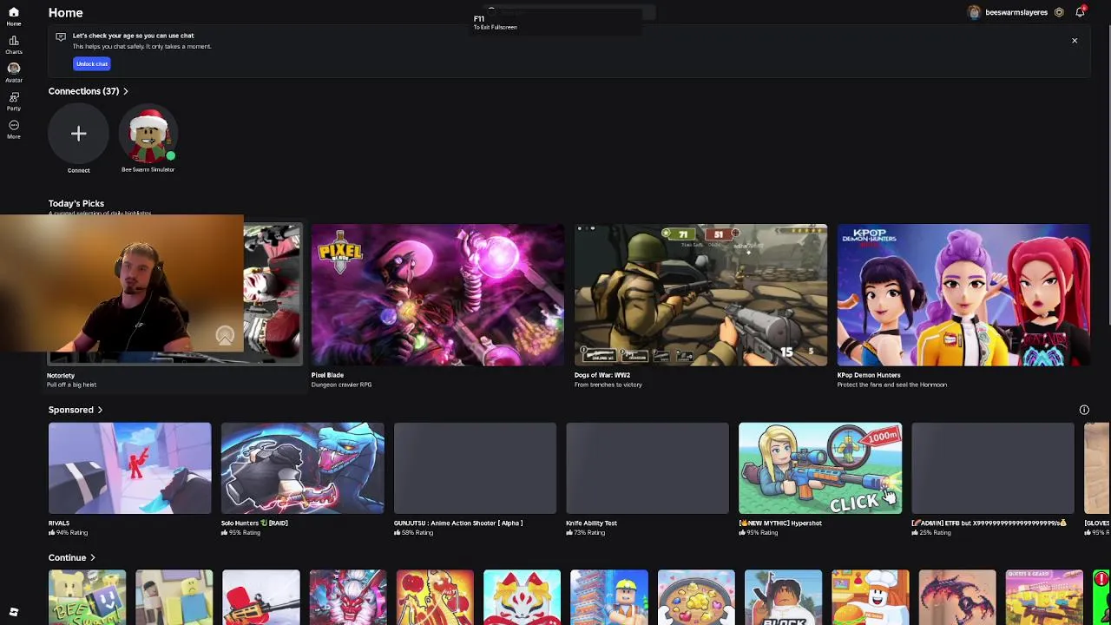
Task: Click the Dogs of War: WW2 title
Action: pos(602,376)
